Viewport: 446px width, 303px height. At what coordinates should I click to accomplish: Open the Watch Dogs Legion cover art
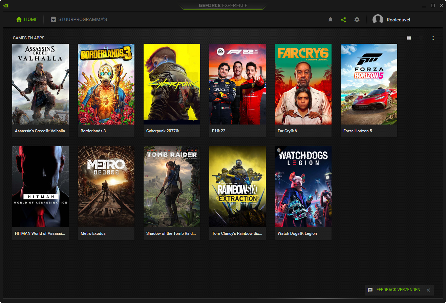[303, 187]
